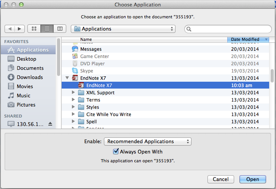Open the Enable Recommended Applications dropdown
The height and width of the screenshot is (189, 276).
pyautogui.click(x=147, y=141)
